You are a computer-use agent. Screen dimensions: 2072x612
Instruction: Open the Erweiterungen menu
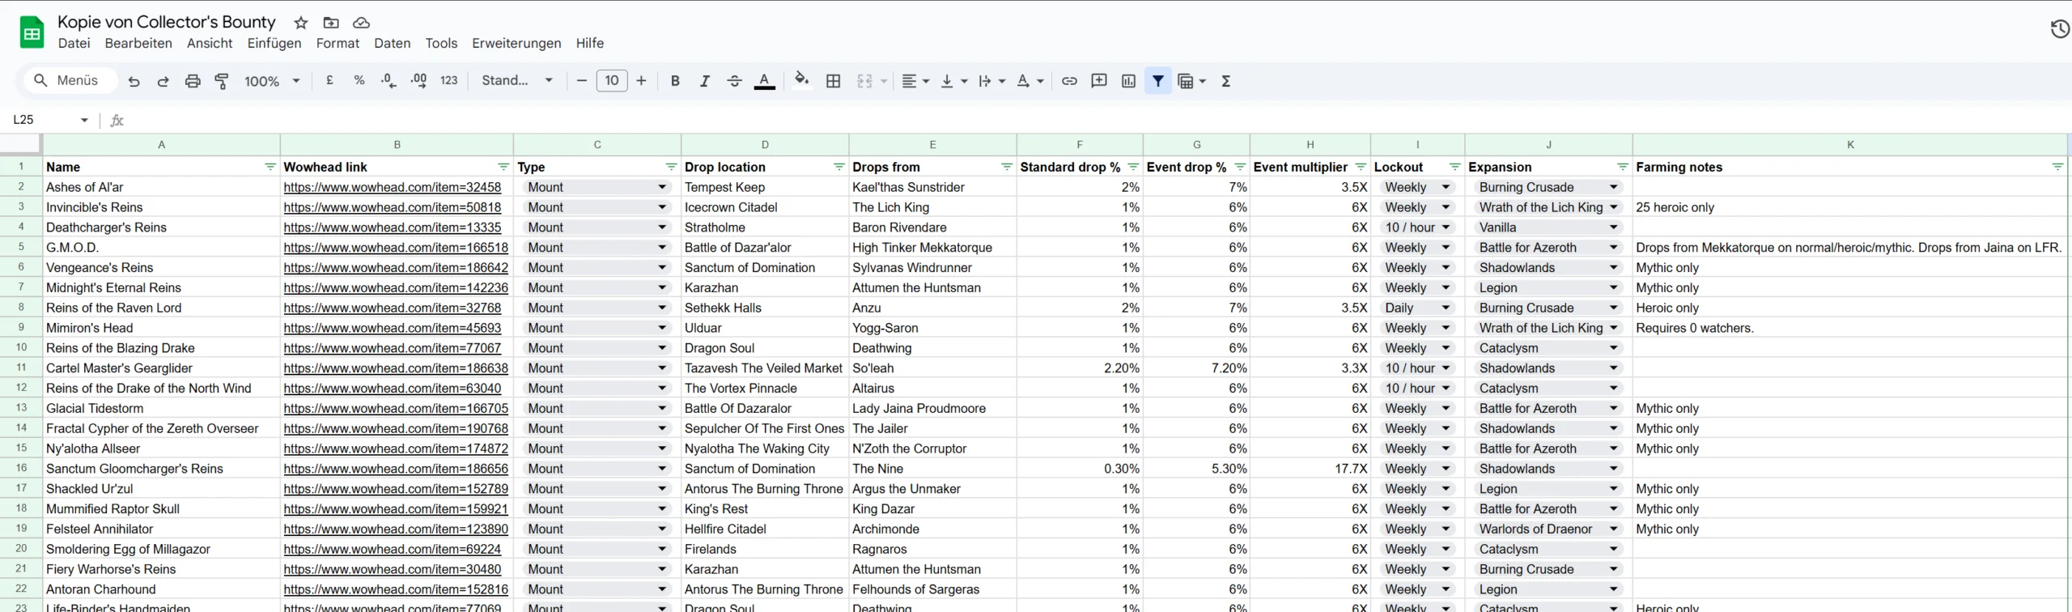click(516, 43)
